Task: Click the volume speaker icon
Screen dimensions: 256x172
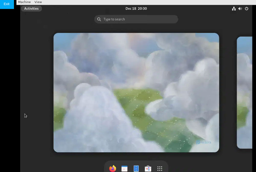Action: 240,9
